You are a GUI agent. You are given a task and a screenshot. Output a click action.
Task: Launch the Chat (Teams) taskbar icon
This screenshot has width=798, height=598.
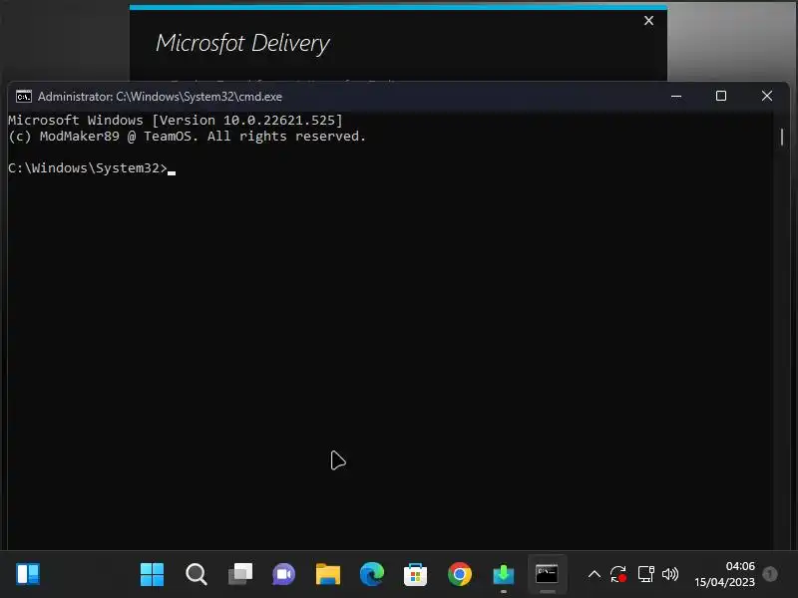pyautogui.click(x=284, y=575)
